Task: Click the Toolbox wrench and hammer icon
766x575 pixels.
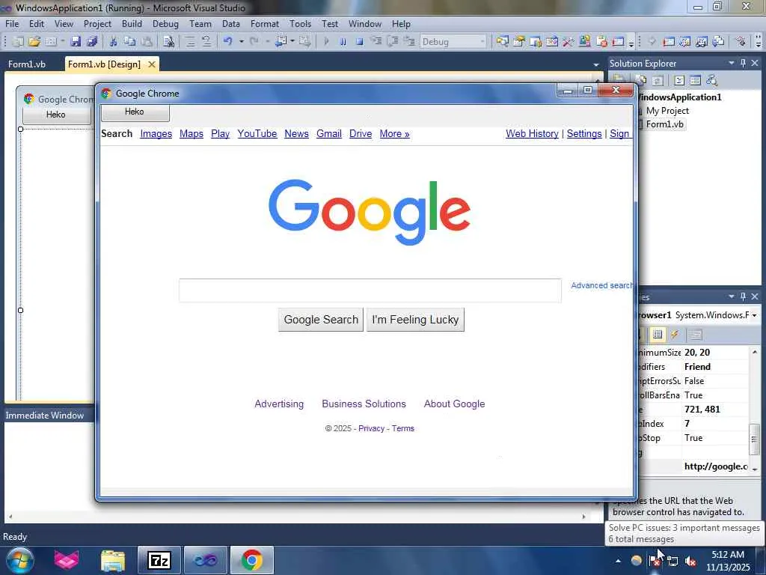Action: pyautogui.click(x=568, y=42)
